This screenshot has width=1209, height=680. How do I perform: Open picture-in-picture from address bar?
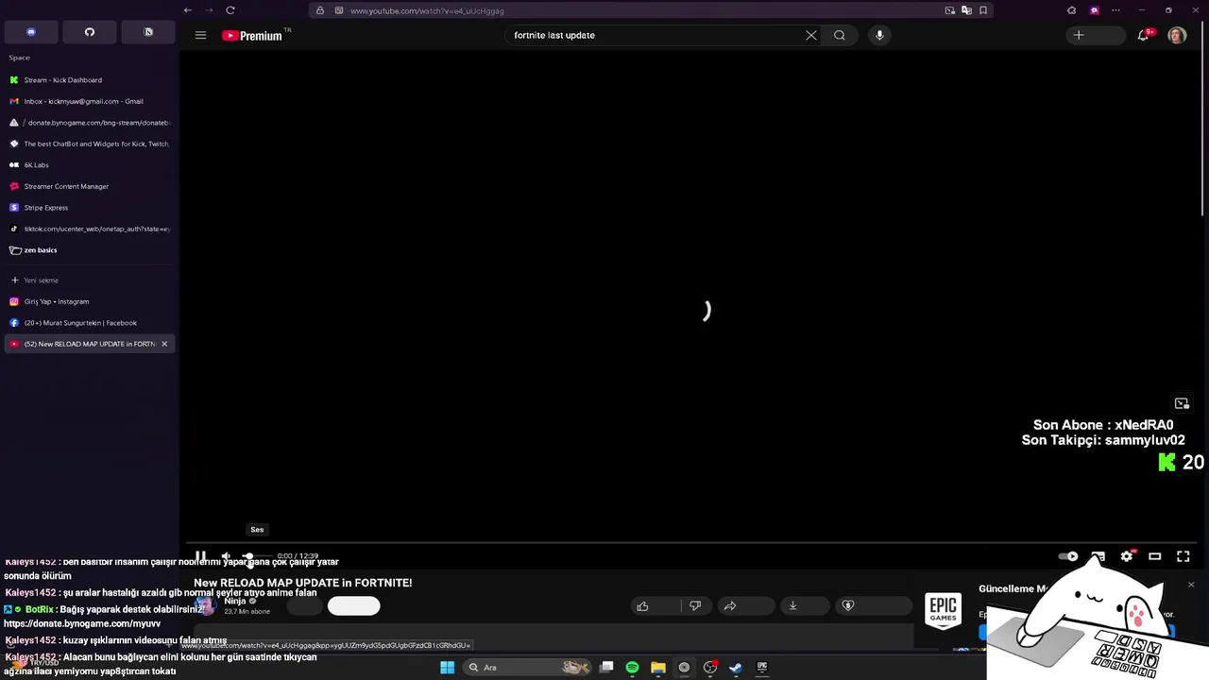(949, 10)
